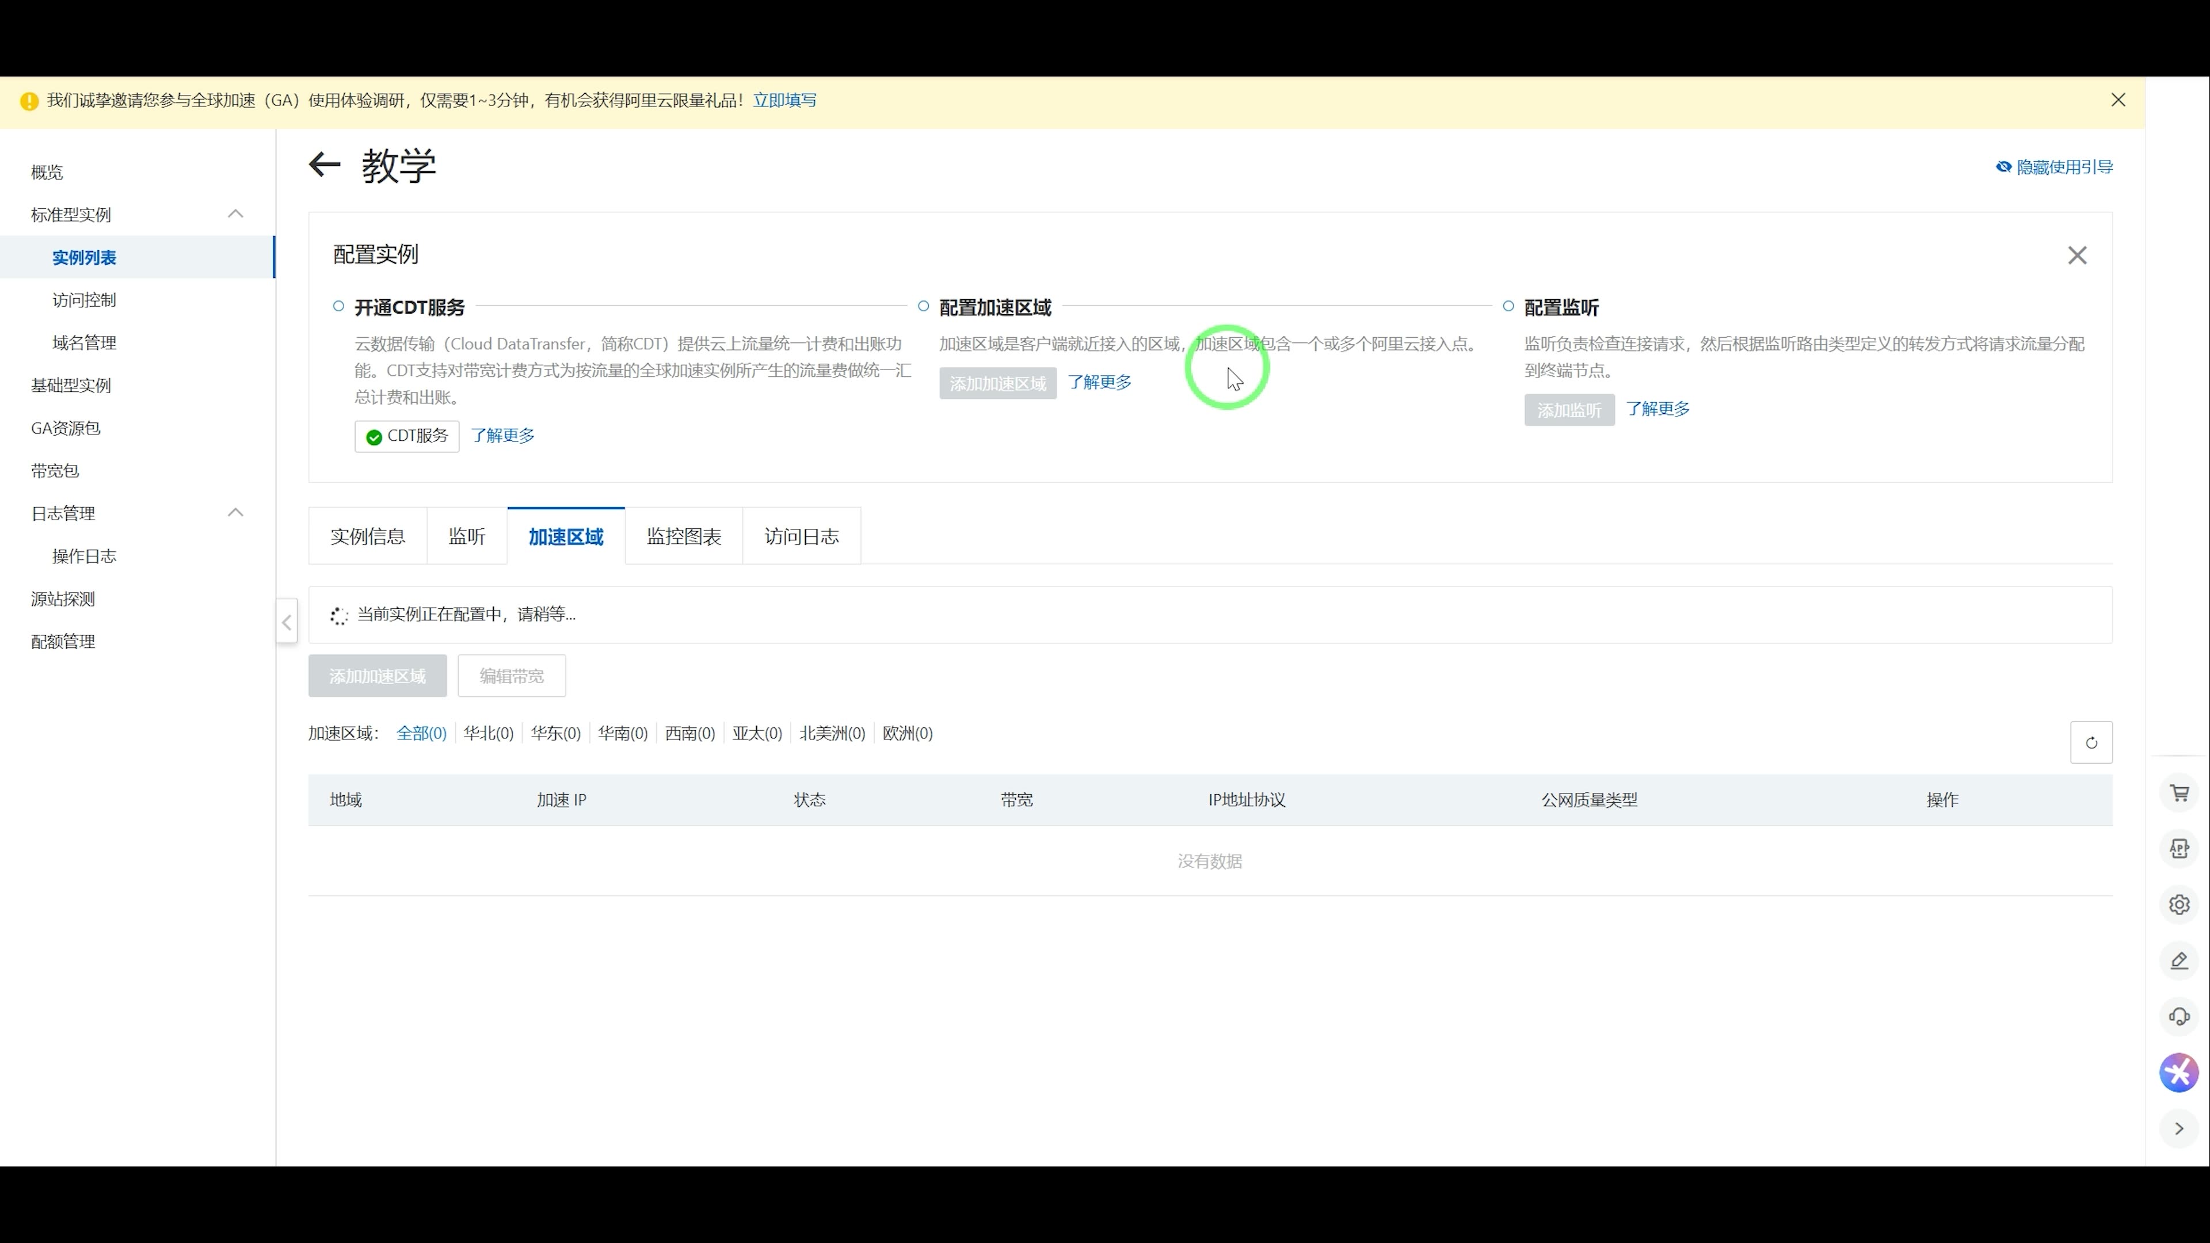Click the 地域 column header
The image size is (2210, 1243).
[346, 800]
